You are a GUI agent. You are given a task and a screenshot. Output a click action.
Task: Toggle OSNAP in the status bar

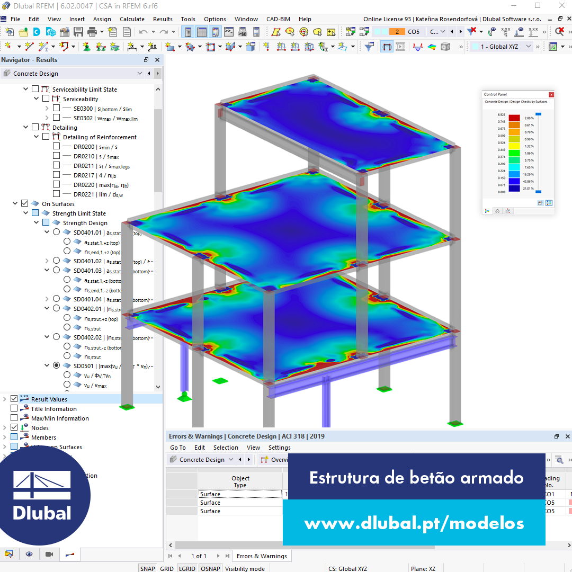pyautogui.click(x=210, y=568)
